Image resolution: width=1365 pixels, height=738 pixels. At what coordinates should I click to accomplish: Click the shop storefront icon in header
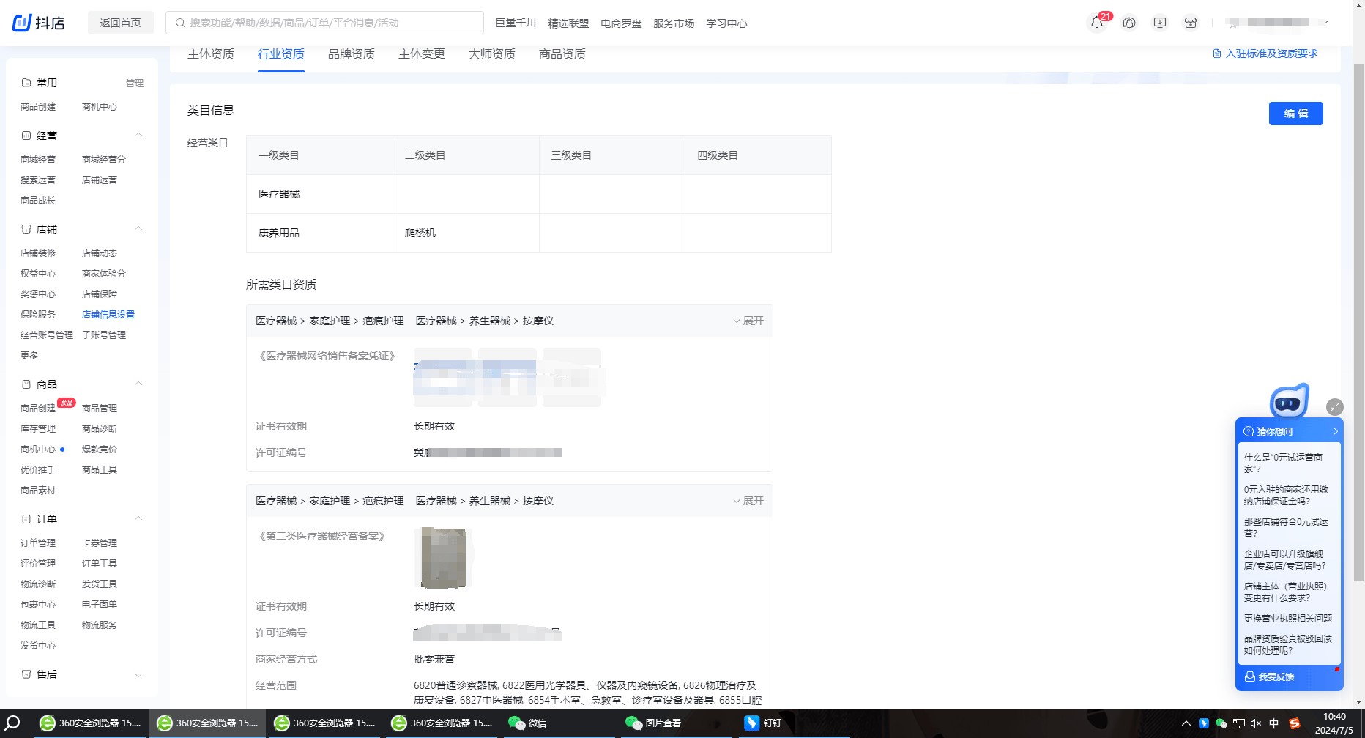1191,23
